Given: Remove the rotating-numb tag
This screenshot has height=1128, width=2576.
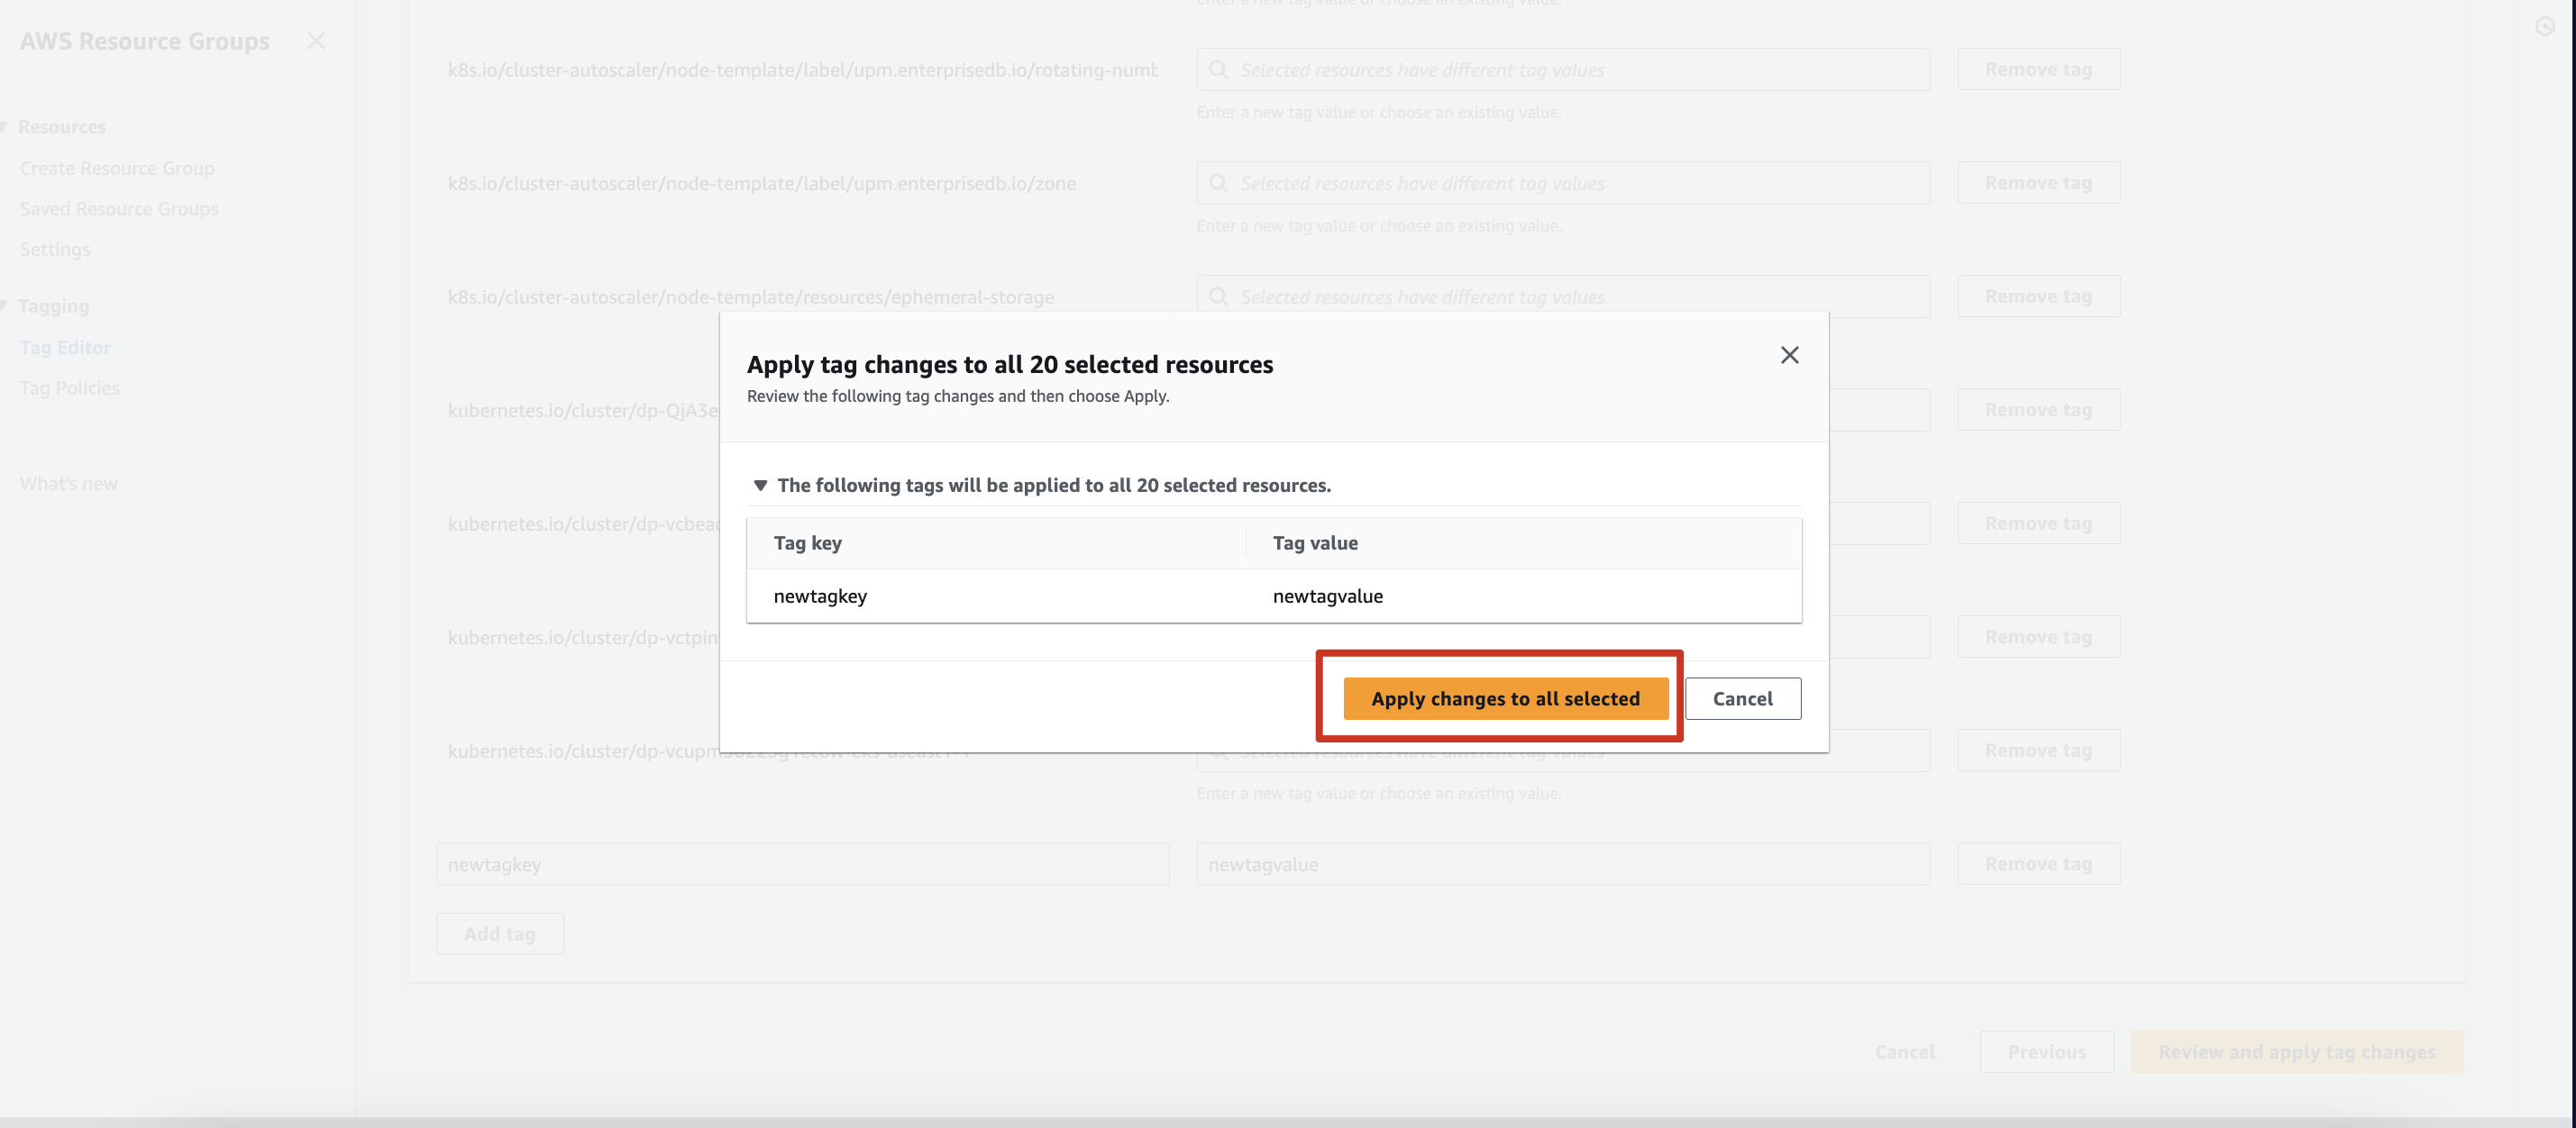Looking at the screenshot, I should [2038, 69].
